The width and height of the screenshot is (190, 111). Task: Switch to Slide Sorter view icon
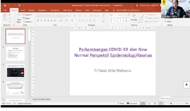pos(149,103)
